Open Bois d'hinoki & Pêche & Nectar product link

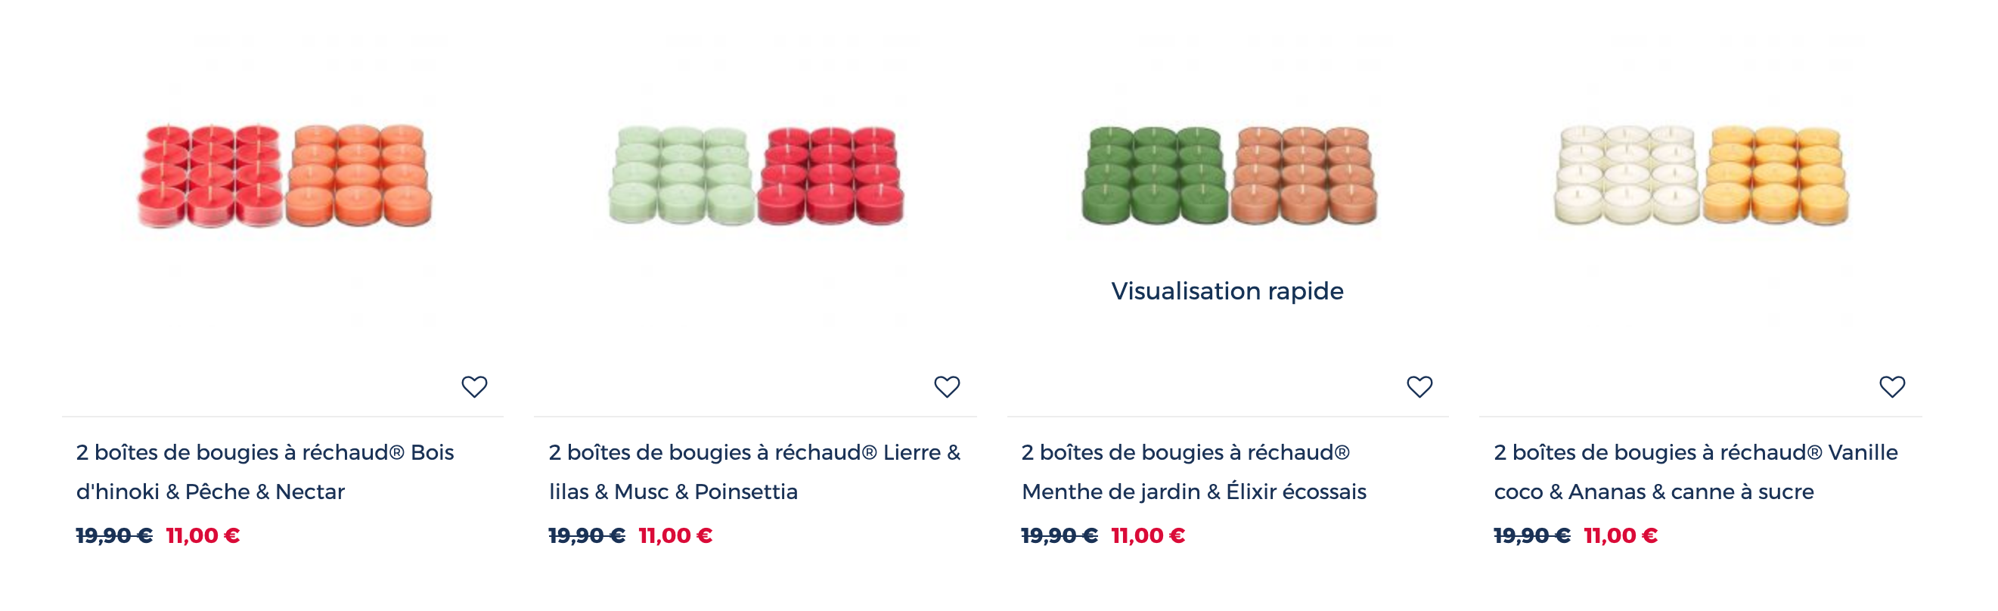(x=265, y=471)
